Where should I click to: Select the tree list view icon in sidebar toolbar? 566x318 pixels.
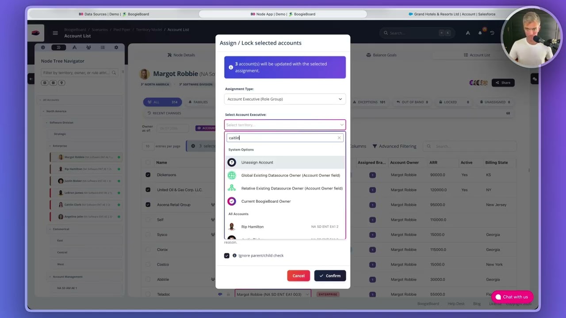click(x=58, y=47)
